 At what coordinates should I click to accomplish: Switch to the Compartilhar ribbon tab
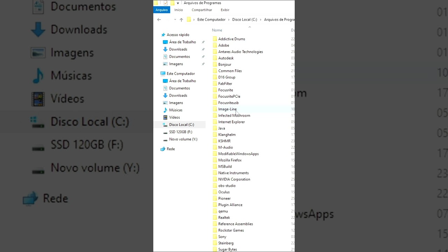(x=202, y=10)
